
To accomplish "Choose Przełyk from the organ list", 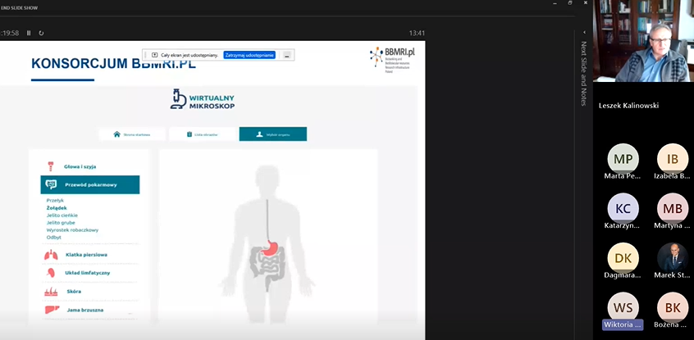I will (x=55, y=200).
